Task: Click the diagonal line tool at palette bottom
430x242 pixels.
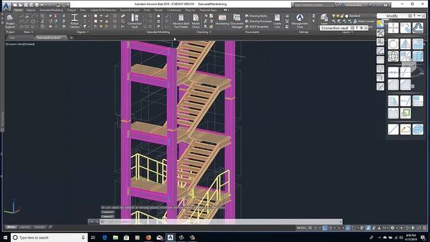Action: [393, 129]
